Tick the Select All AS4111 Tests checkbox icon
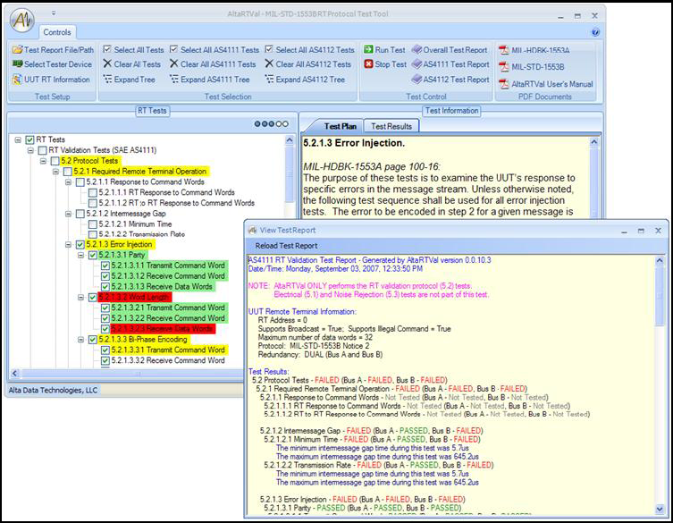This screenshot has height=523, width=673. 173,49
